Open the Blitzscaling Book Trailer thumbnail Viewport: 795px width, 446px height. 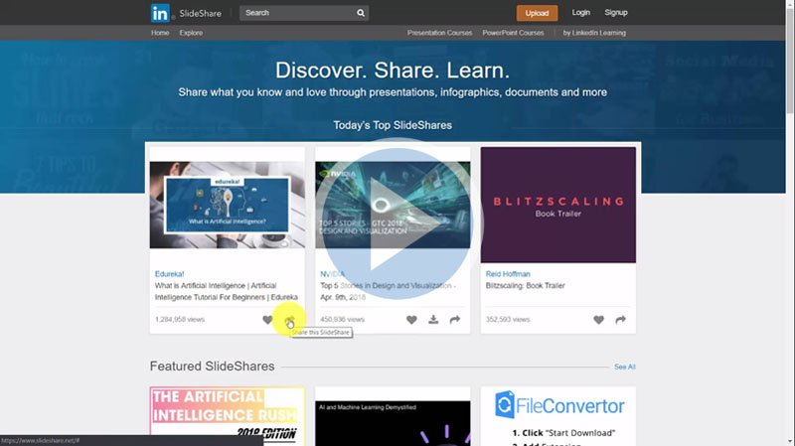coord(557,205)
